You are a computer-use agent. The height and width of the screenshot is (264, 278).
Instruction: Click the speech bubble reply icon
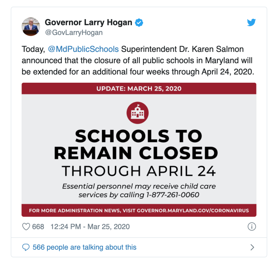[x=26, y=247]
